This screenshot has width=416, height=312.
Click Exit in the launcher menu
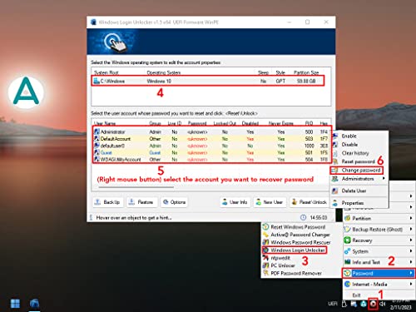(356, 295)
